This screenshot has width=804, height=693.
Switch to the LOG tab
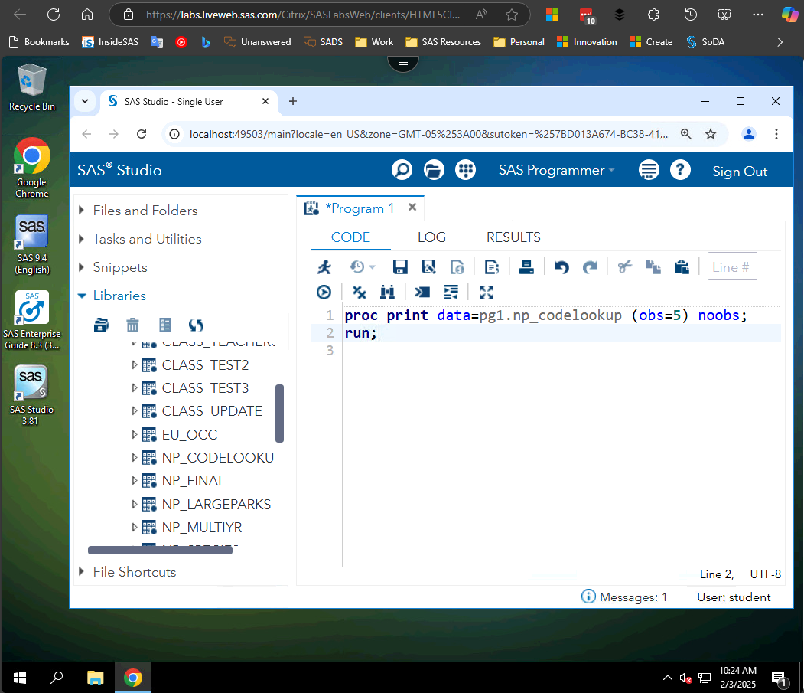coord(431,237)
